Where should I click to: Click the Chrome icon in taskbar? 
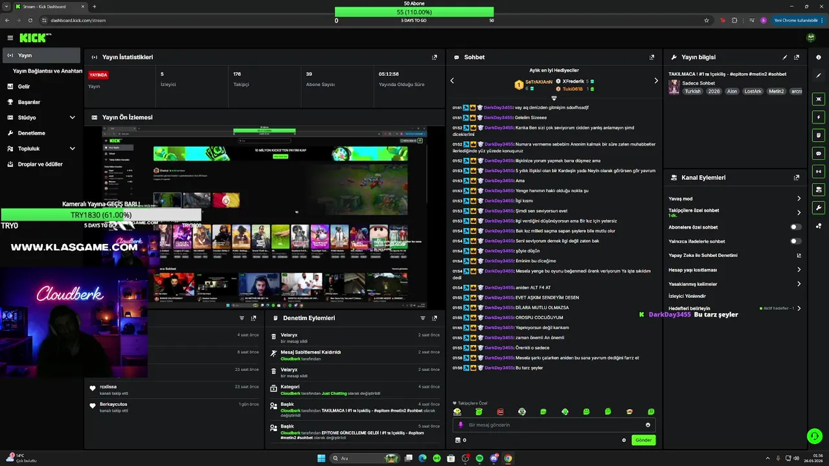[x=508, y=458]
